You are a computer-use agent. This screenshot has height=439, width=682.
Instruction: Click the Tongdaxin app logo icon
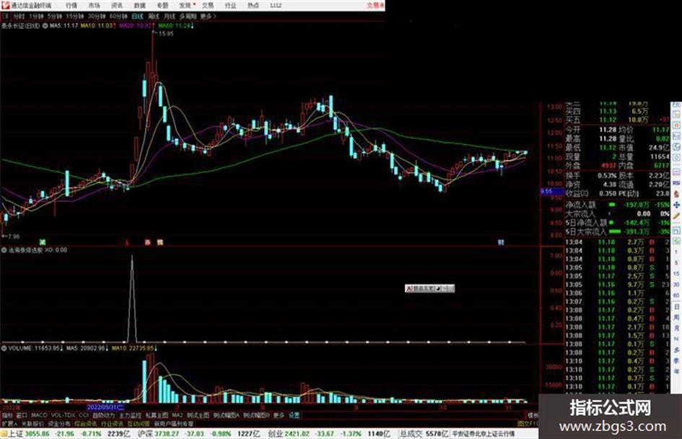(5, 5)
